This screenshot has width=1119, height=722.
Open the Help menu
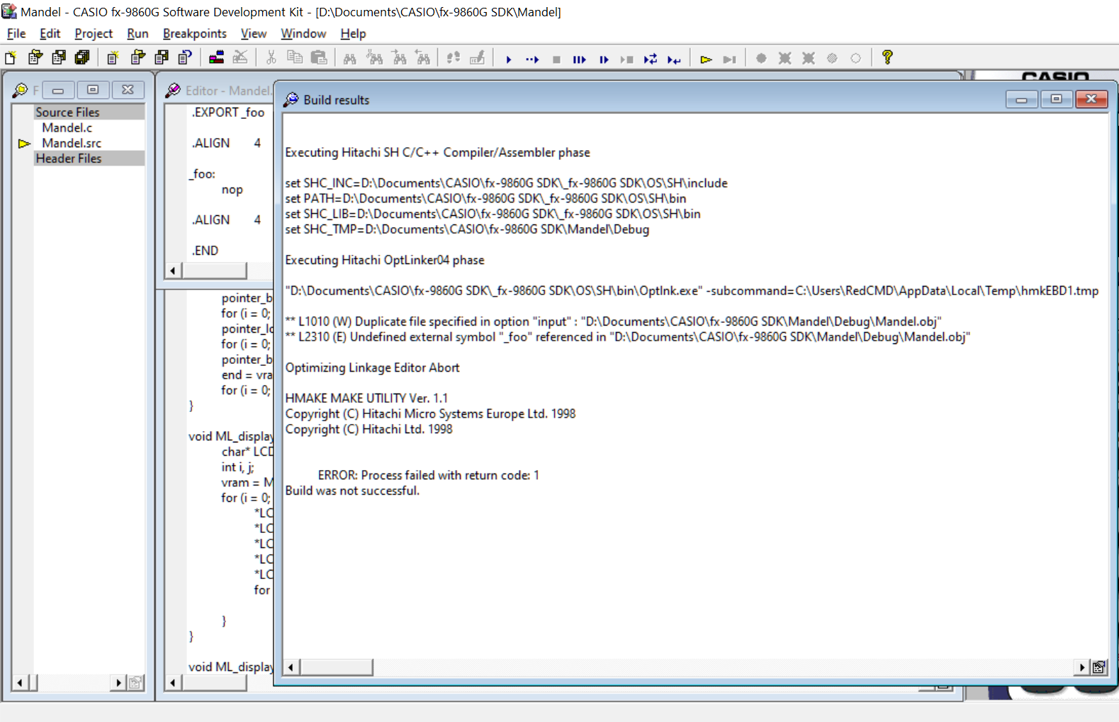[353, 33]
